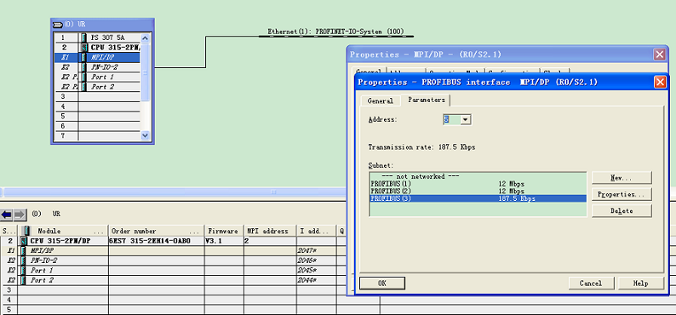Click the Address value field showing 5
This screenshot has height=315, width=676.
coord(452,120)
